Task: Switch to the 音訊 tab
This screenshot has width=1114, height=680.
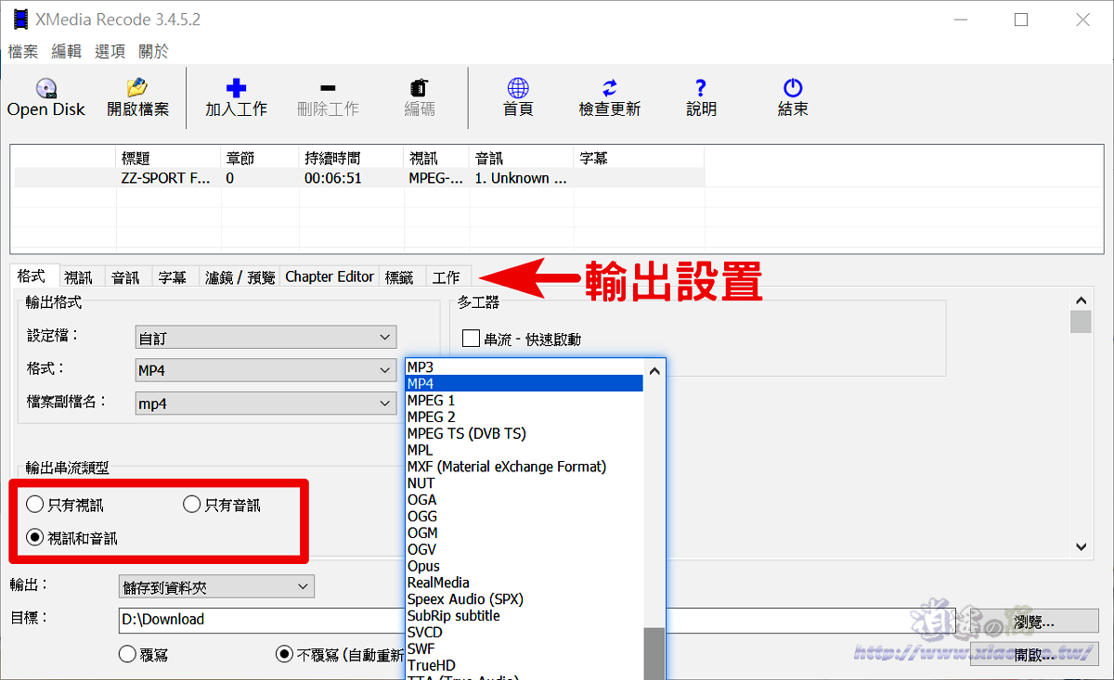Action: pos(125,276)
